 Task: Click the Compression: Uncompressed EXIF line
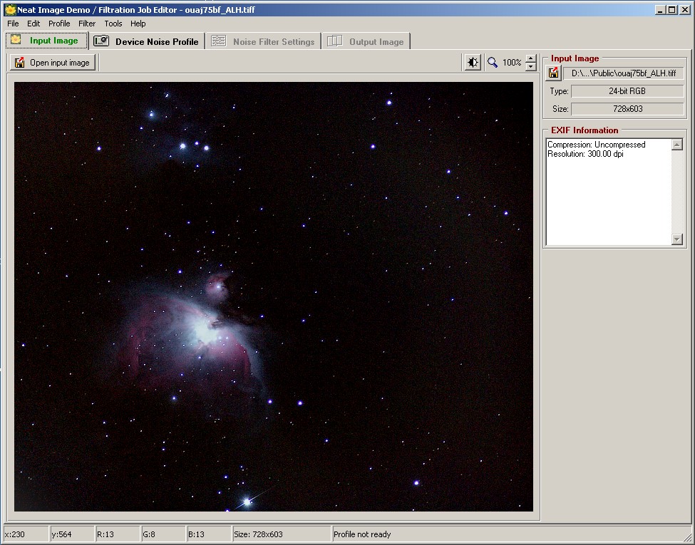coord(596,145)
